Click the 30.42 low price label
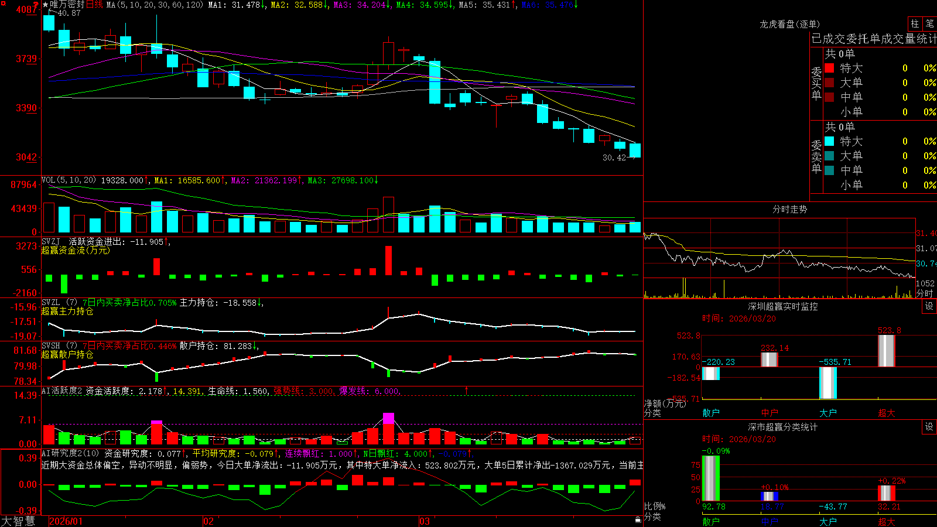This screenshot has height=527, width=937. click(x=614, y=158)
